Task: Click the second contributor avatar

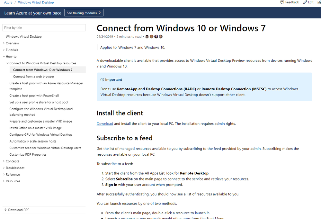Action: click(151, 36)
